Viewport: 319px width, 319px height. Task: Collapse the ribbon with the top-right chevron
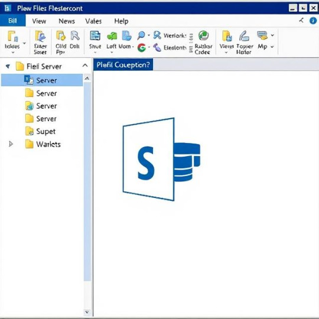tap(301, 20)
